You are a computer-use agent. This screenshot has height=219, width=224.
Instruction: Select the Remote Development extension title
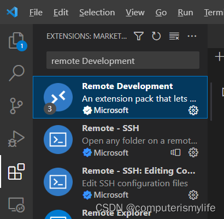click(x=127, y=86)
